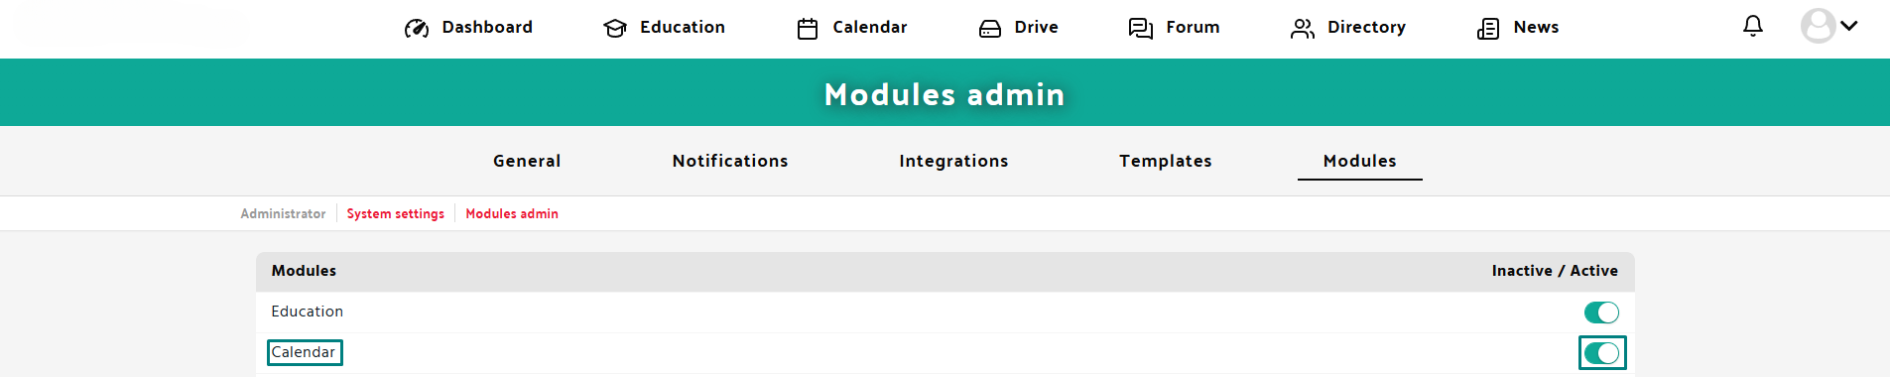The image size is (1890, 377).
Task: Switch to the Templates tab
Action: click(1166, 161)
